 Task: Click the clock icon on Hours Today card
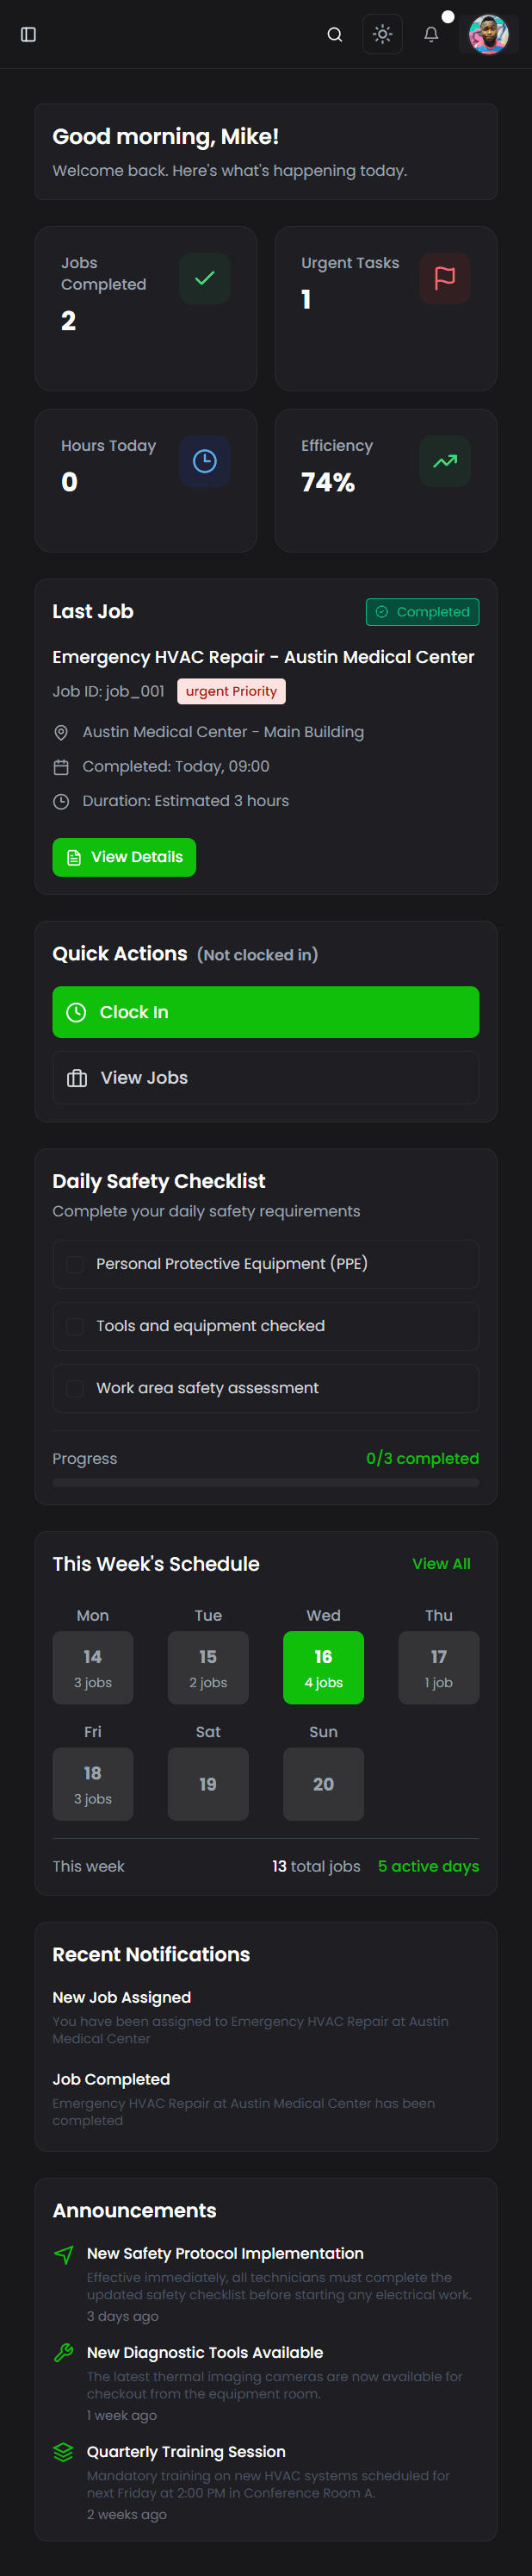coord(205,461)
